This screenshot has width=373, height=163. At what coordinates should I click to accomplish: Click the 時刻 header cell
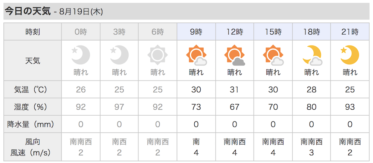tap(32, 32)
